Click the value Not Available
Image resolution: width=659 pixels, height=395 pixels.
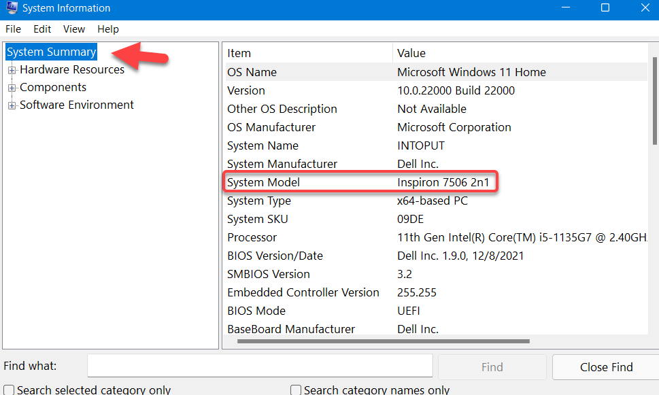pos(432,109)
